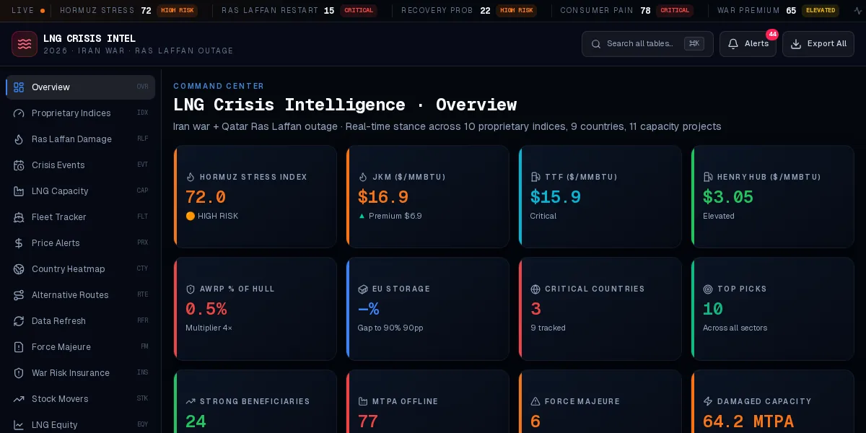
Task: Click the JKM card flame icon
Action: tap(363, 177)
